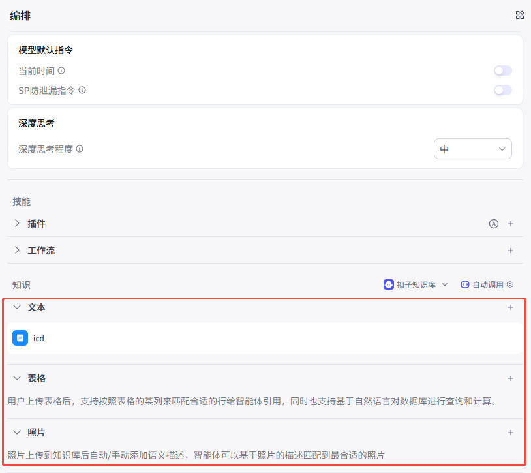This screenshot has width=531, height=473.
Task: Open the 深度思考程度 dropdown showing 中
Action: [472, 149]
